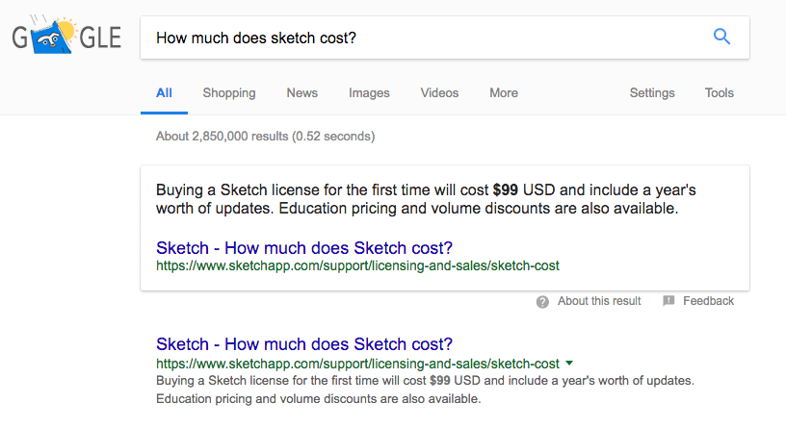Open the More search options menu

click(x=504, y=93)
